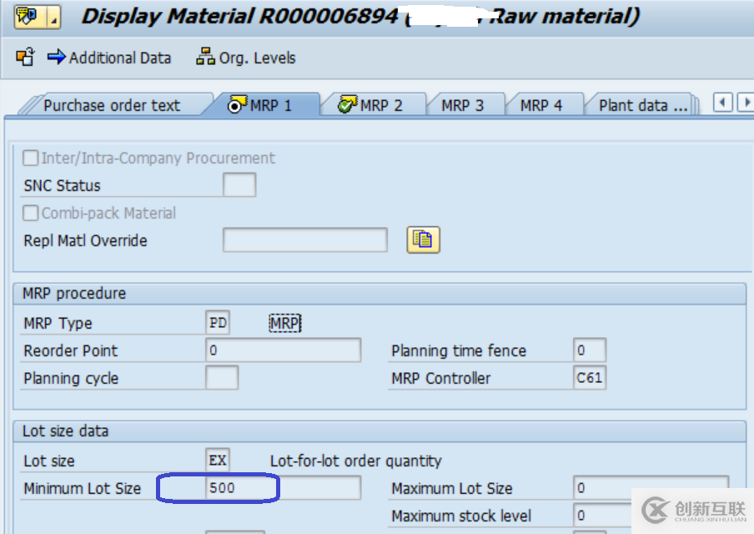The height and width of the screenshot is (534, 754).
Task: Click the Planning time fence label
Action: (x=459, y=350)
